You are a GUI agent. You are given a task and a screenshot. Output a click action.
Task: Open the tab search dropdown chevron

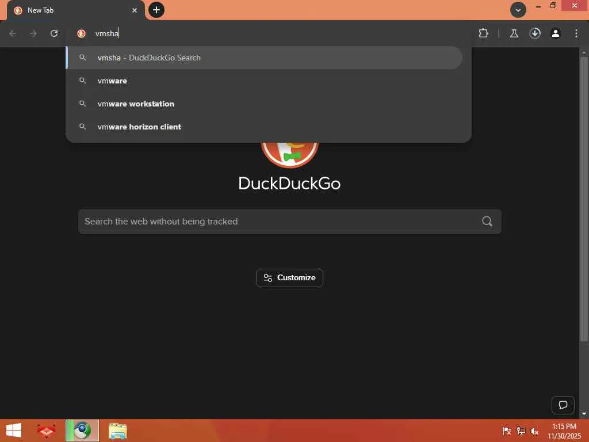(518, 10)
